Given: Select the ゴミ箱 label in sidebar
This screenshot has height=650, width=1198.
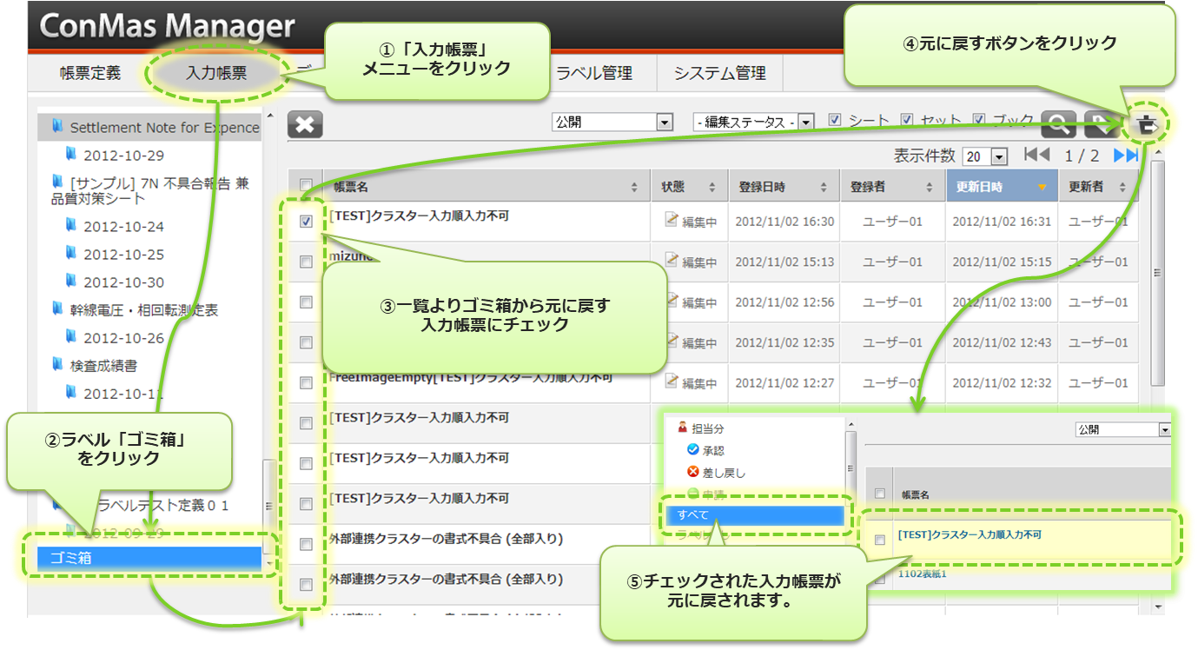Looking at the screenshot, I should (149, 559).
